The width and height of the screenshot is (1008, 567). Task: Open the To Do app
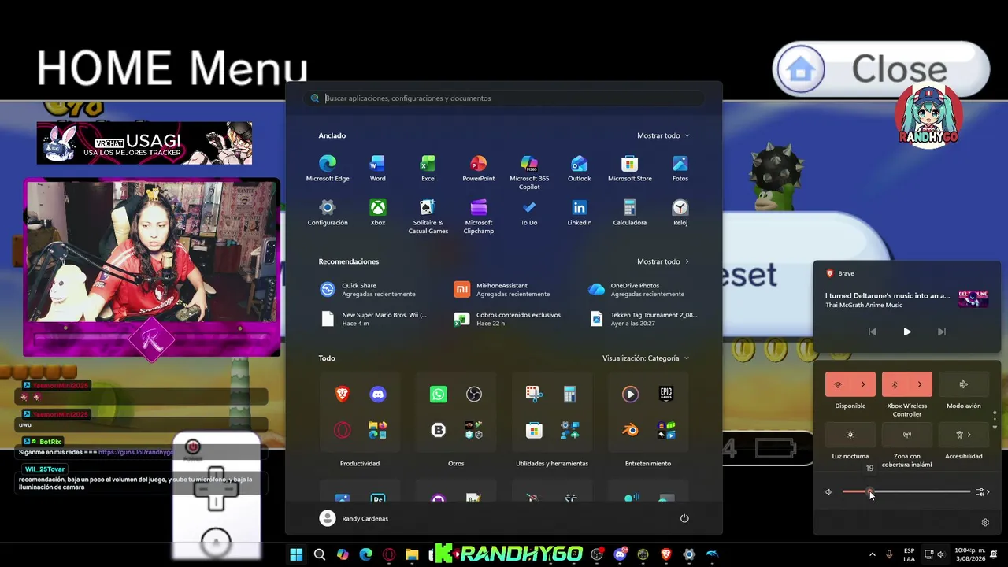tap(529, 213)
